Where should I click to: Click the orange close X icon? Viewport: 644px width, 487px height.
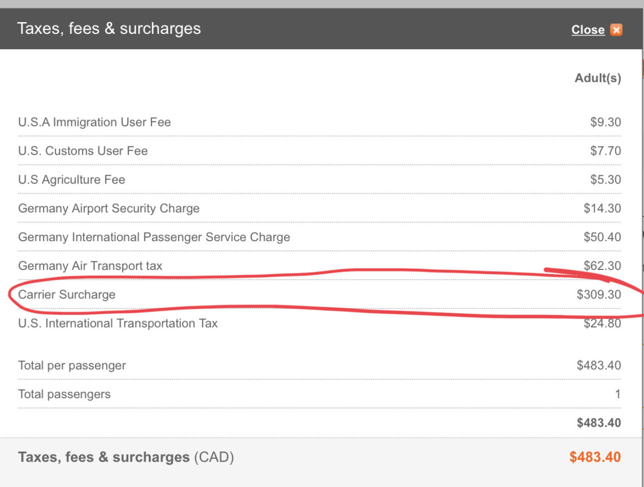point(616,29)
